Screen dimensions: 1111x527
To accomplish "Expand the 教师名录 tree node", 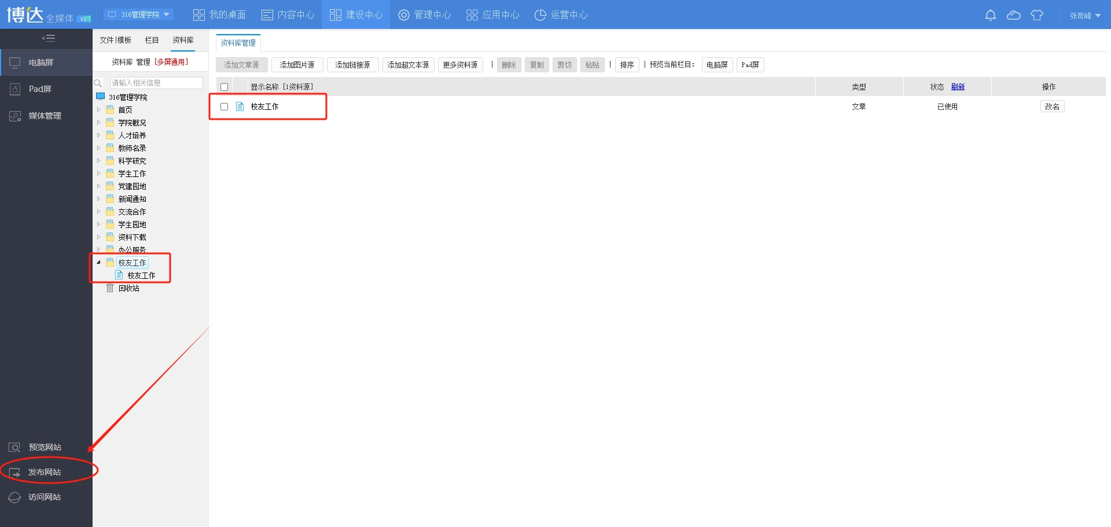I will 98,148.
